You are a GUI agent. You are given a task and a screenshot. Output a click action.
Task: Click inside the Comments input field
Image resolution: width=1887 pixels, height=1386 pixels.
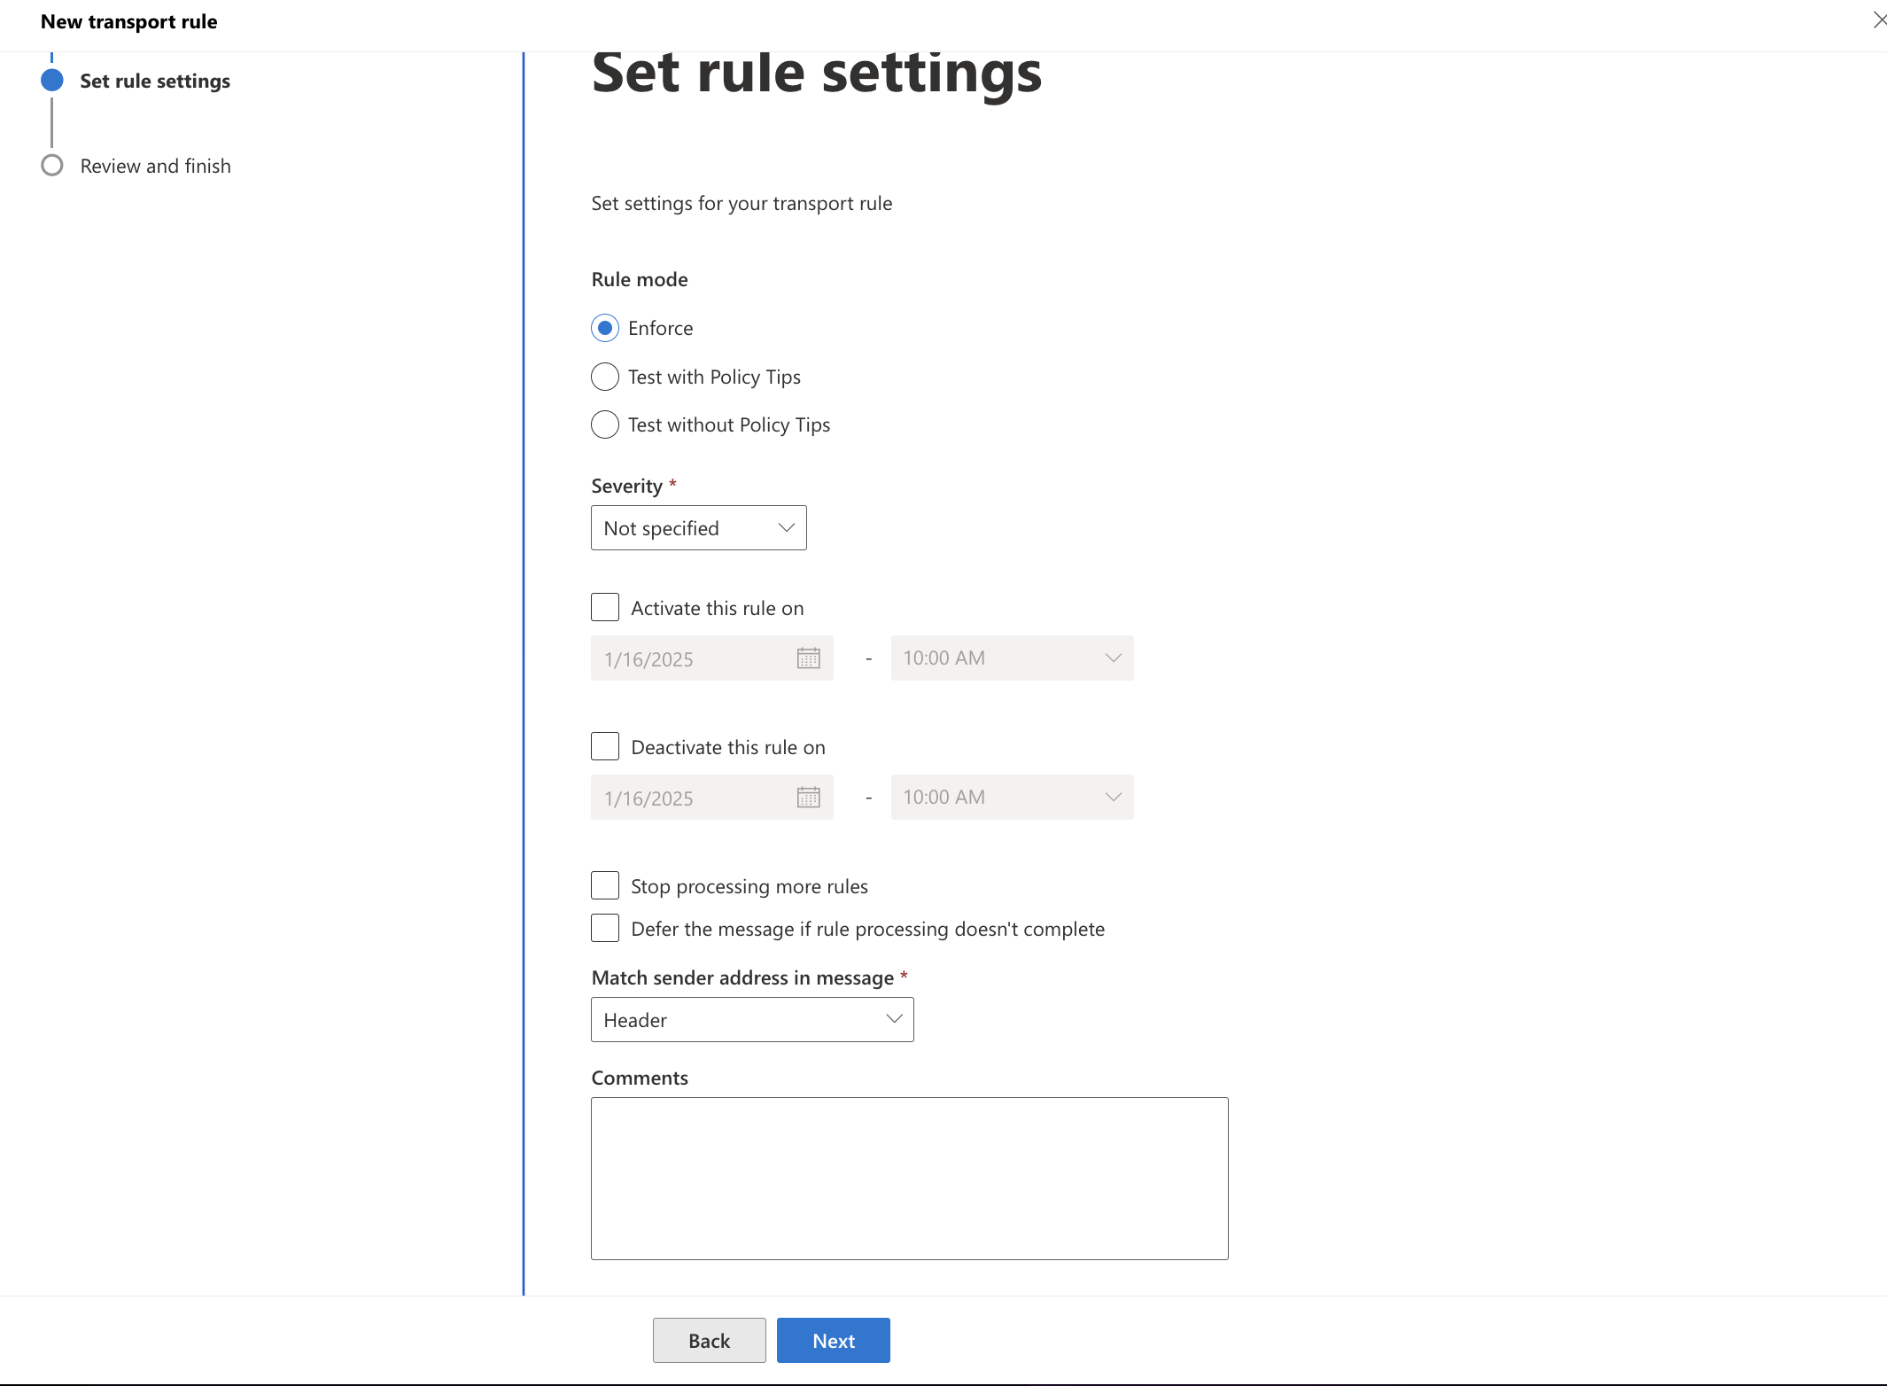908,1178
